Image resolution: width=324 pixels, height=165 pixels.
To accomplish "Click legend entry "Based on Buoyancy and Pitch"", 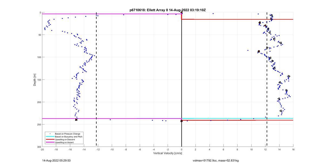I will click(69, 137).
